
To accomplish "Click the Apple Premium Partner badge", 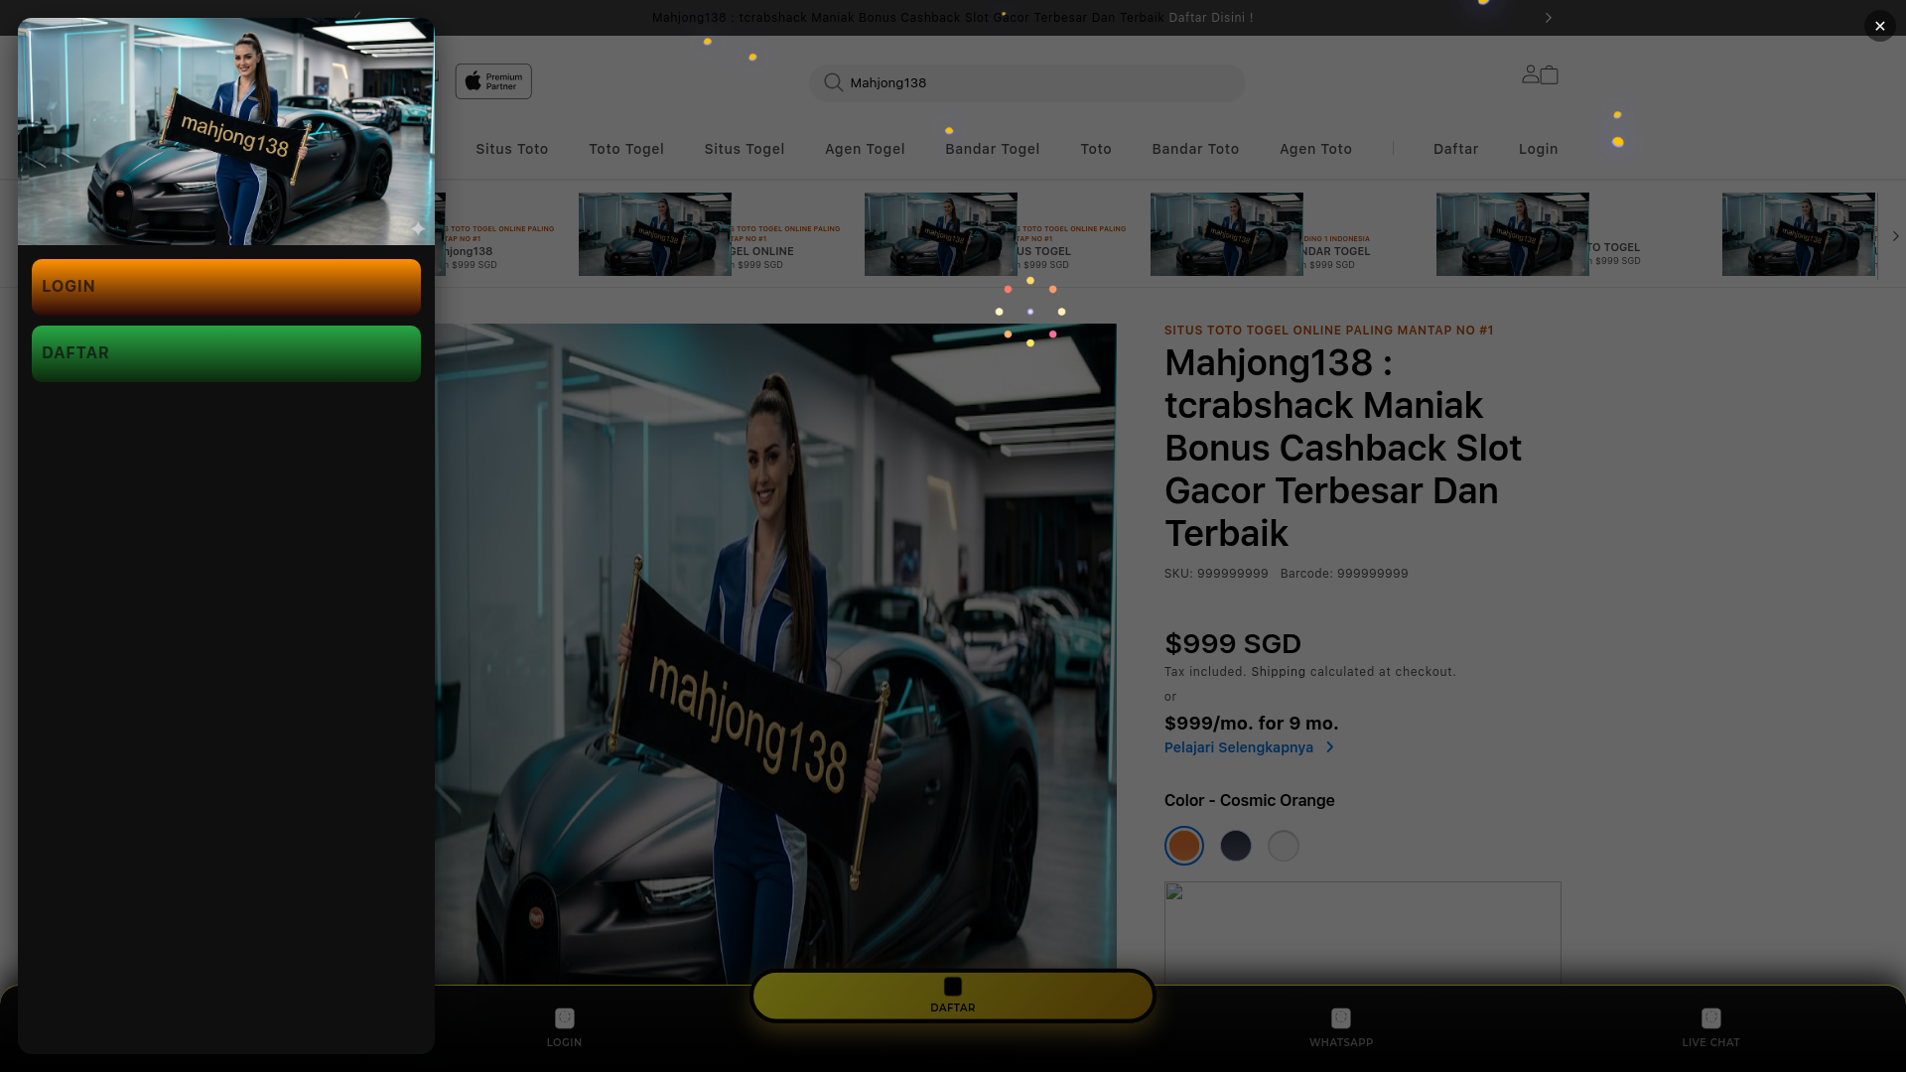I will [493, 81].
